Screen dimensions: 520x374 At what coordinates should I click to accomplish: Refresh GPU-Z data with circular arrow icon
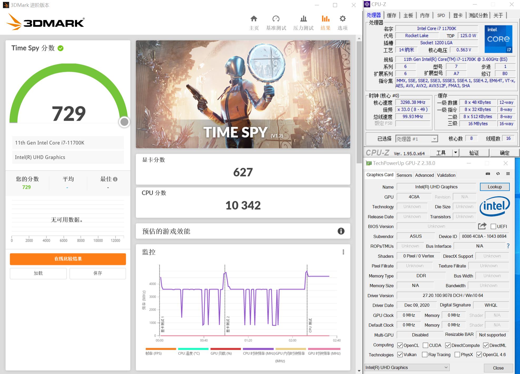[x=498, y=174]
